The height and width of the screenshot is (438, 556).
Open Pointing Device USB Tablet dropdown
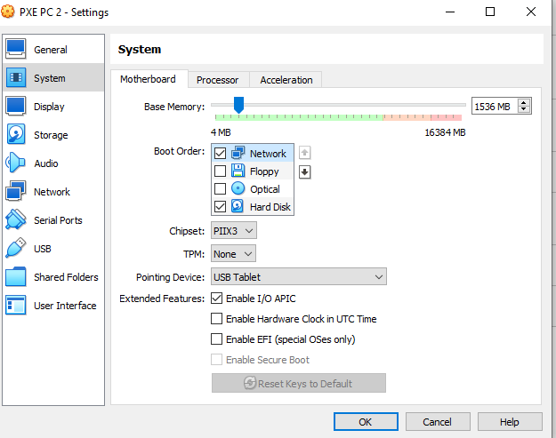[x=298, y=277]
